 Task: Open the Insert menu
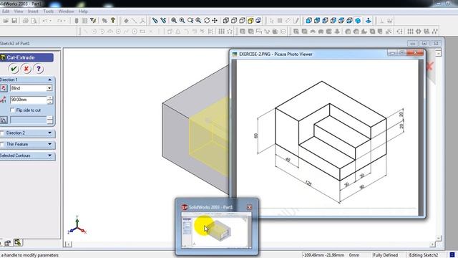click(x=33, y=11)
